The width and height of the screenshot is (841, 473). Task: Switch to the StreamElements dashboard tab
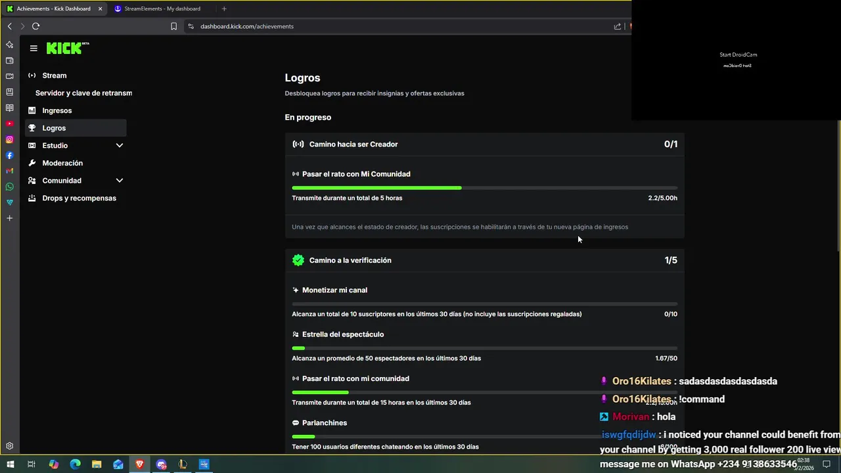[161, 9]
